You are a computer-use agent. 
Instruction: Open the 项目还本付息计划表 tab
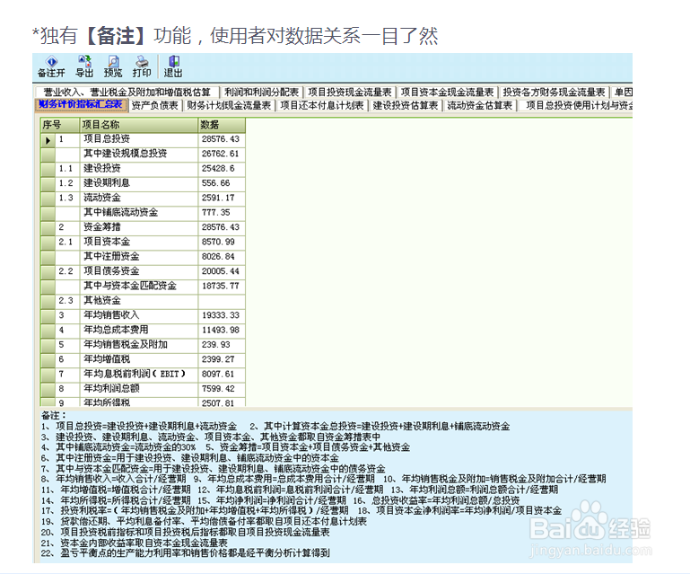click(x=322, y=105)
